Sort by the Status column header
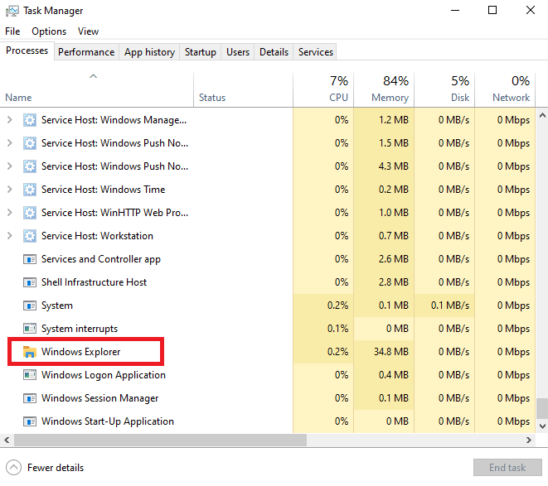 243,89
